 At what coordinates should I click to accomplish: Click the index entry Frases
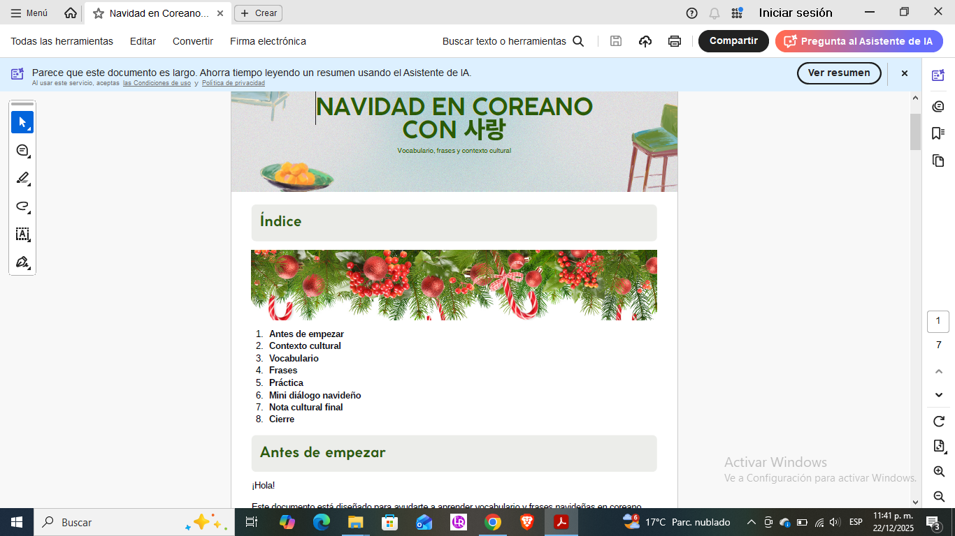[283, 370]
